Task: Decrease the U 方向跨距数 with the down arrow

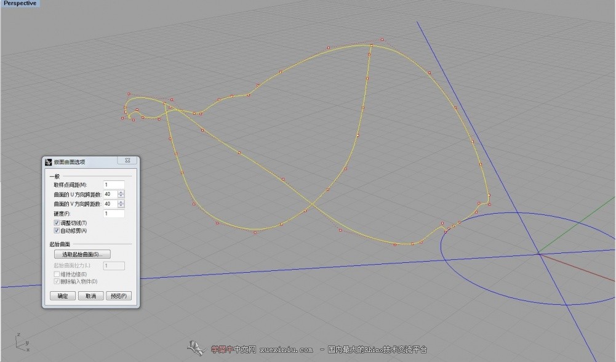Action: 121,196
